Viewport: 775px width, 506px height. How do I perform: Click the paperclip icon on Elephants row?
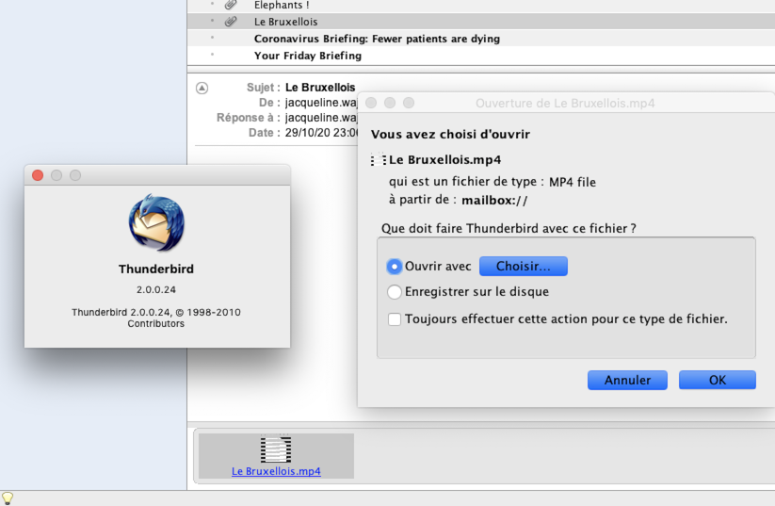[231, 5]
